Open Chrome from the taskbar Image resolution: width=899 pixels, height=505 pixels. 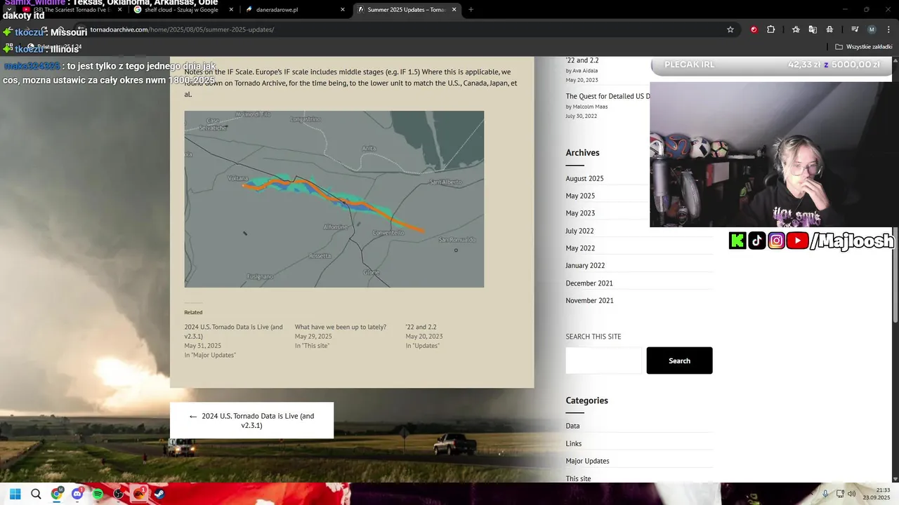pyautogui.click(x=57, y=494)
